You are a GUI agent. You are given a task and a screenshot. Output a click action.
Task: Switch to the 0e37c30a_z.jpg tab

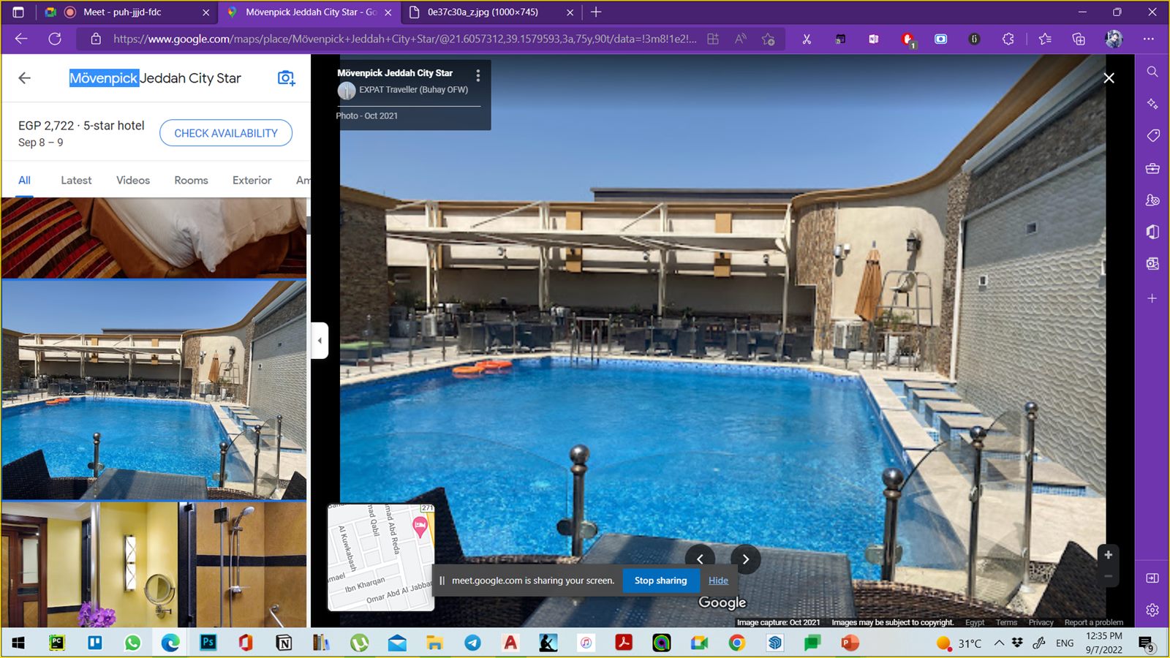(x=490, y=12)
